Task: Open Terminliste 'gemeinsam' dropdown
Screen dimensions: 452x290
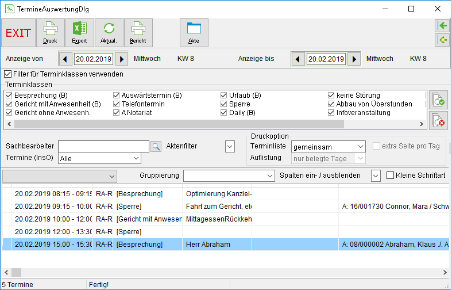Action: click(x=329, y=147)
